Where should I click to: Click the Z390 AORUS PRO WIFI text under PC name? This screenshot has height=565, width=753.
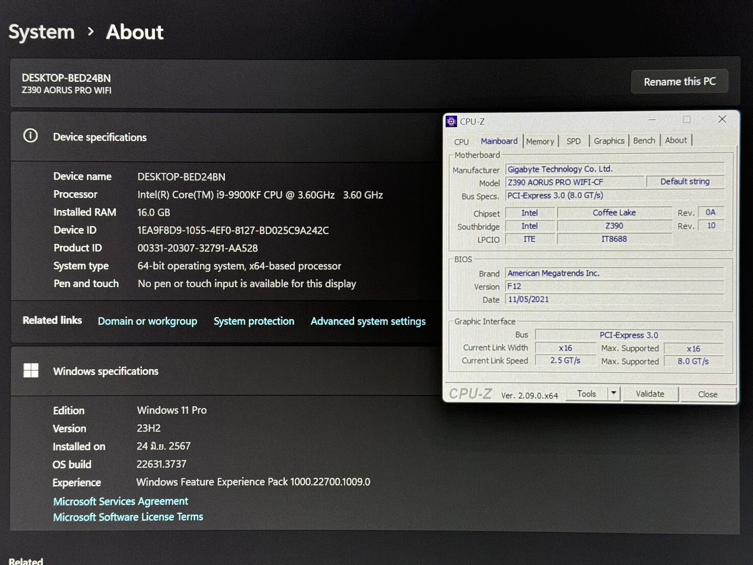(66, 90)
